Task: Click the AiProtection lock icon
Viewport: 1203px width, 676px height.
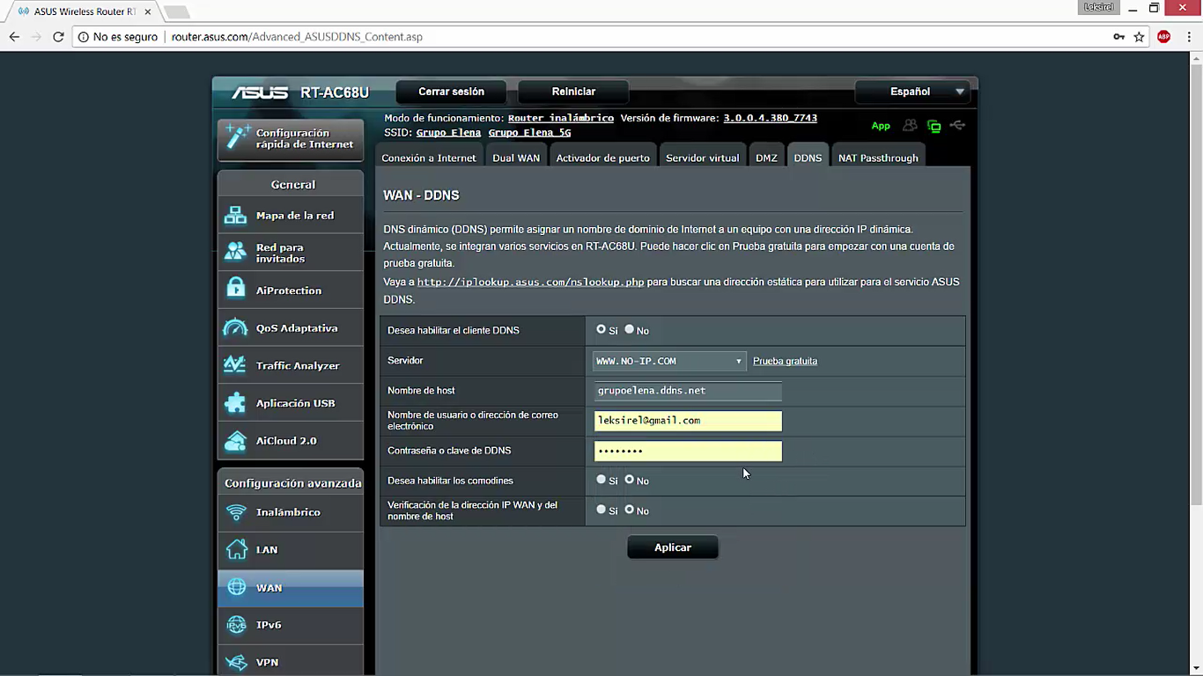Action: point(235,290)
